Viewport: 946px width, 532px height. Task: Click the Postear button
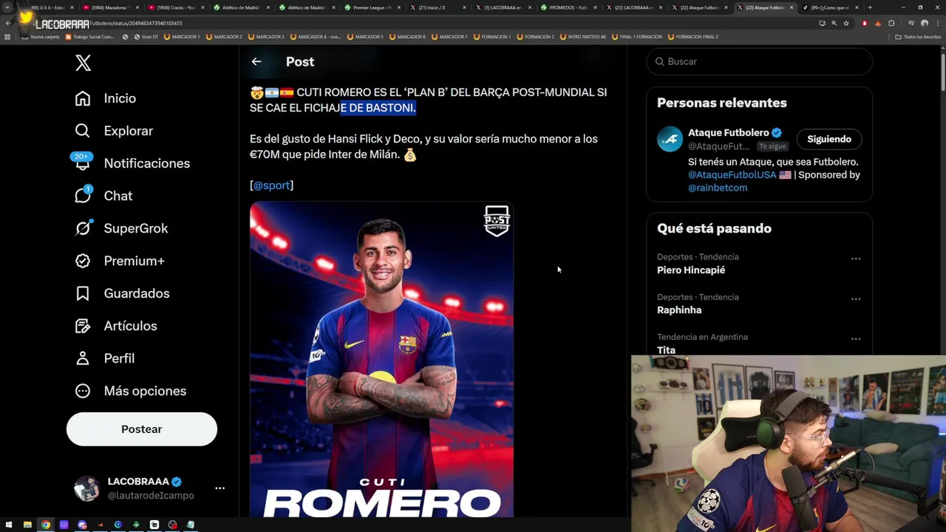142,429
